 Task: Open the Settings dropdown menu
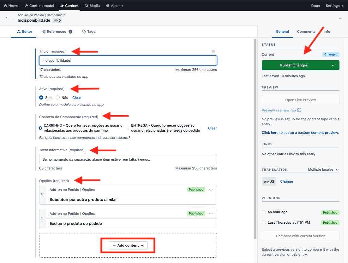pos(334,6)
